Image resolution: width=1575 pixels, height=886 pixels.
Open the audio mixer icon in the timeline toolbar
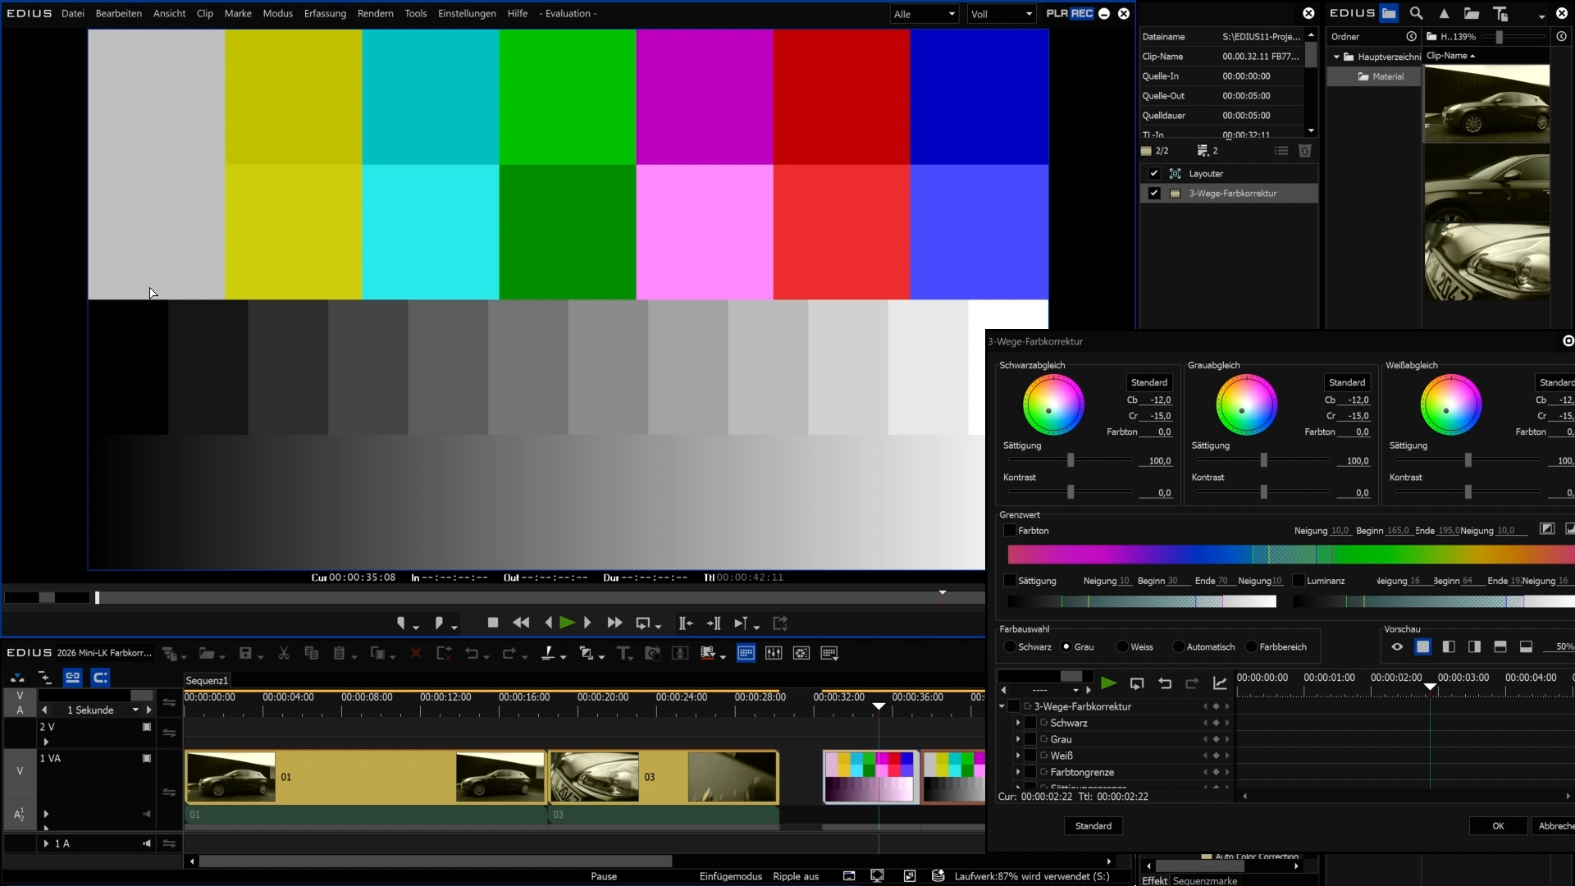tap(774, 654)
